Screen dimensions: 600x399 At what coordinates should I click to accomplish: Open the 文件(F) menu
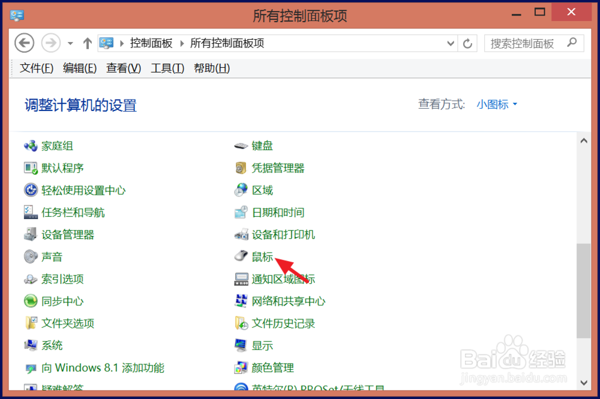pyautogui.click(x=37, y=68)
